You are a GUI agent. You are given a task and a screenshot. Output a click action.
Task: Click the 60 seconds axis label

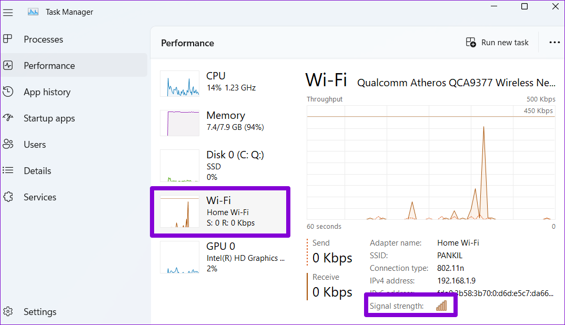(x=324, y=226)
